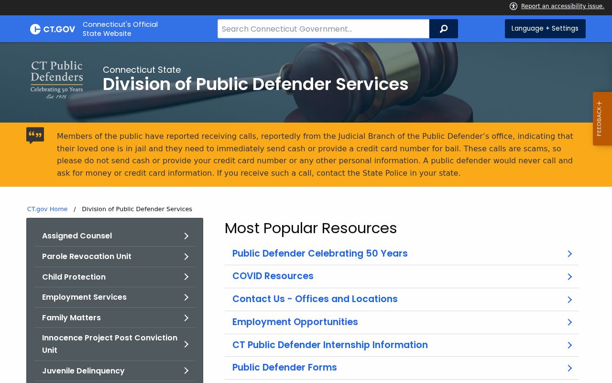Click arrow beside Celebrating 50 Years
The height and width of the screenshot is (383, 612).
pyautogui.click(x=569, y=254)
